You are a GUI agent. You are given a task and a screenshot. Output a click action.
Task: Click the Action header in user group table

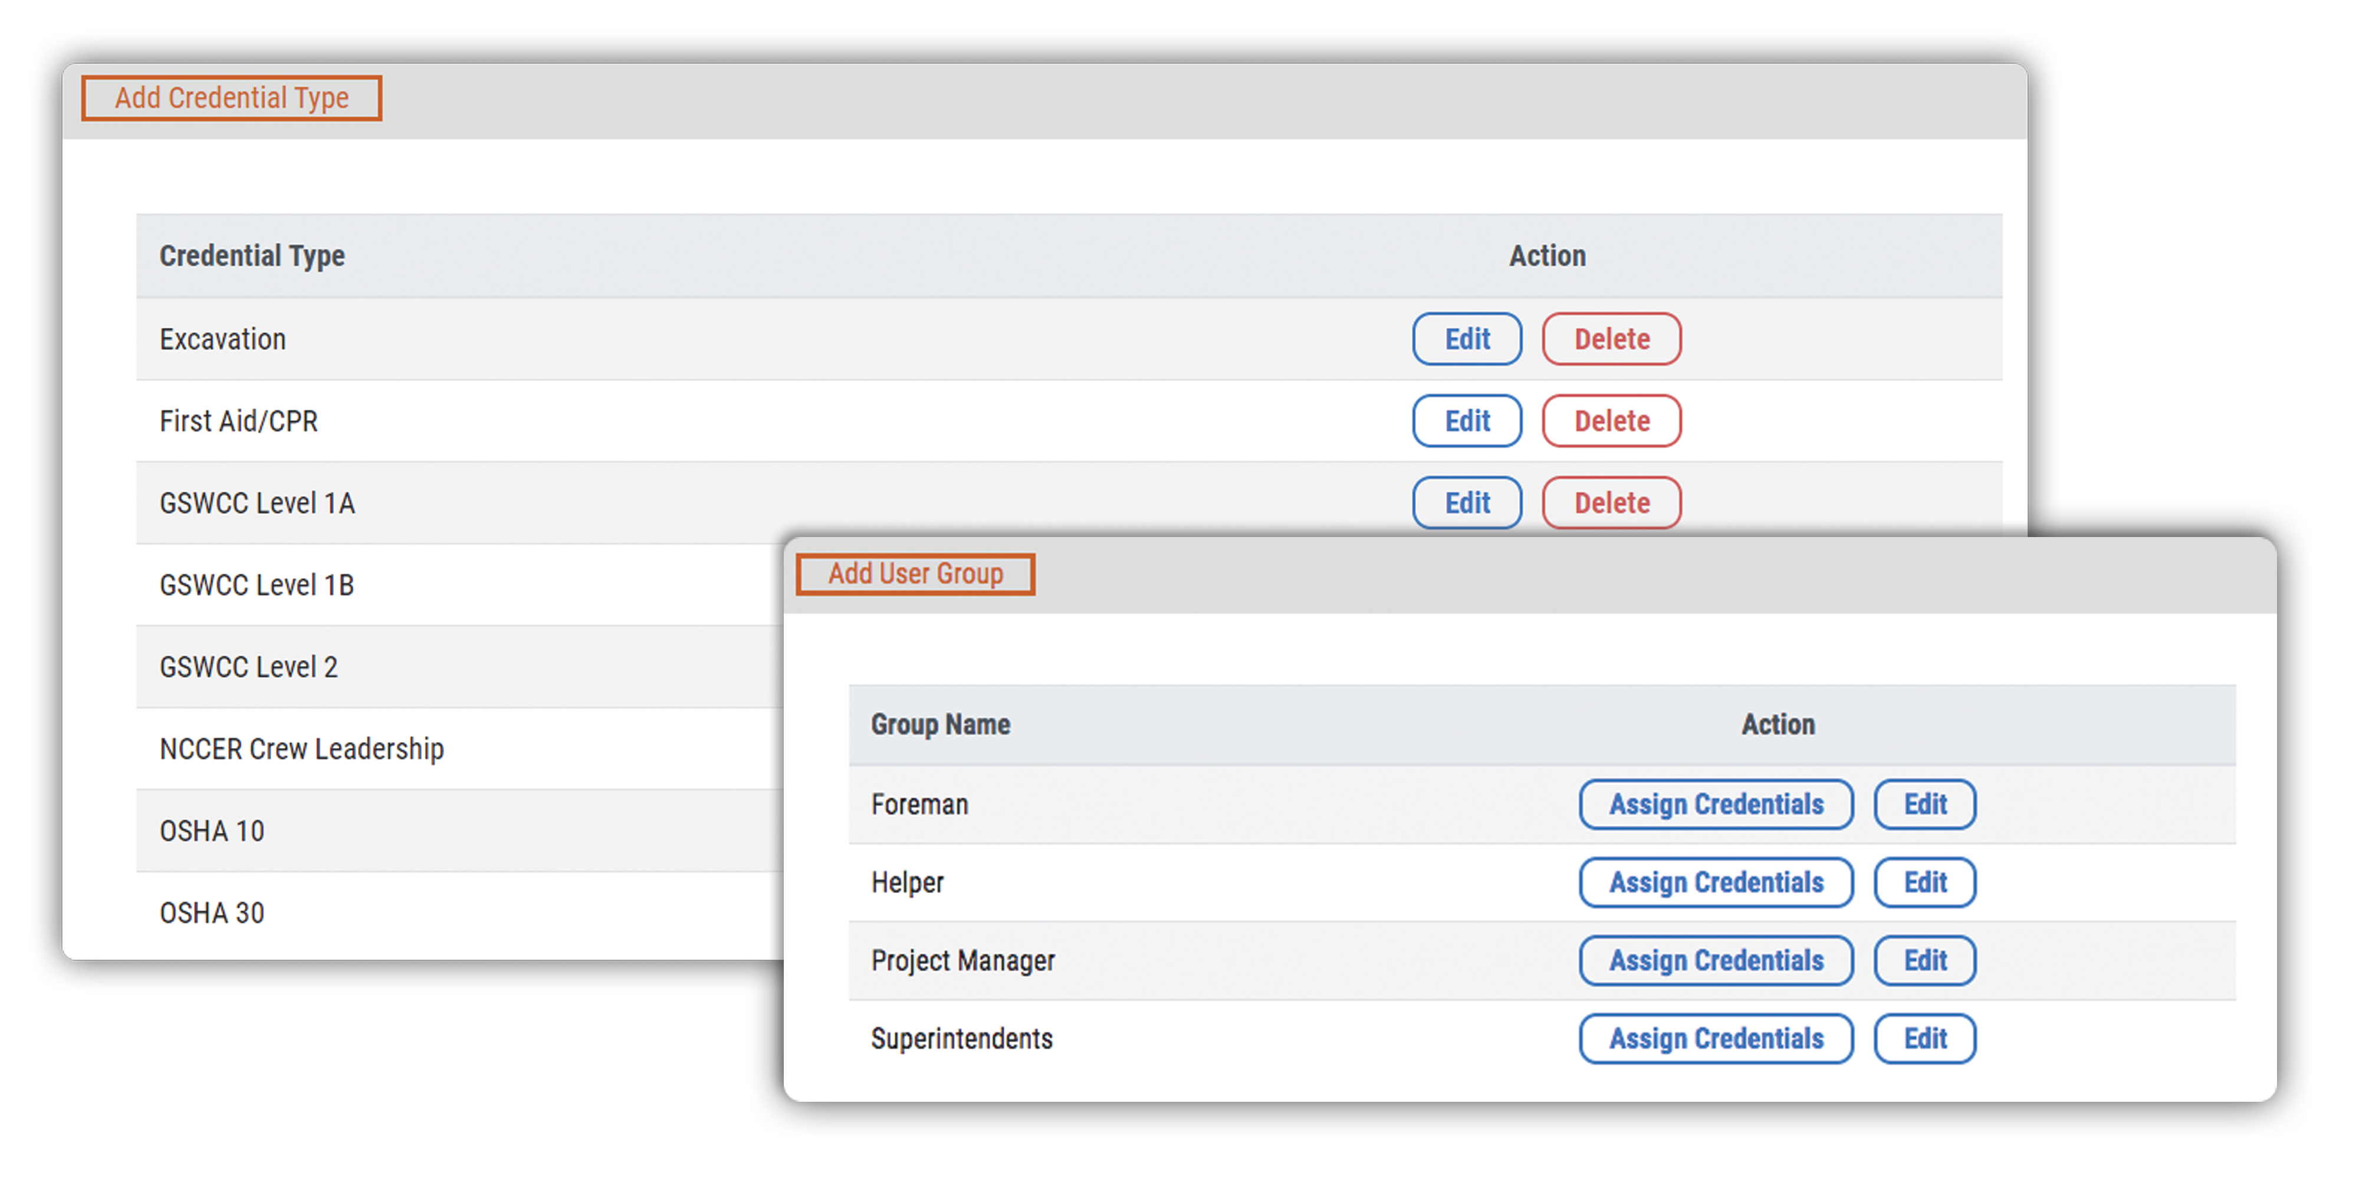[x=1778, y=725]
